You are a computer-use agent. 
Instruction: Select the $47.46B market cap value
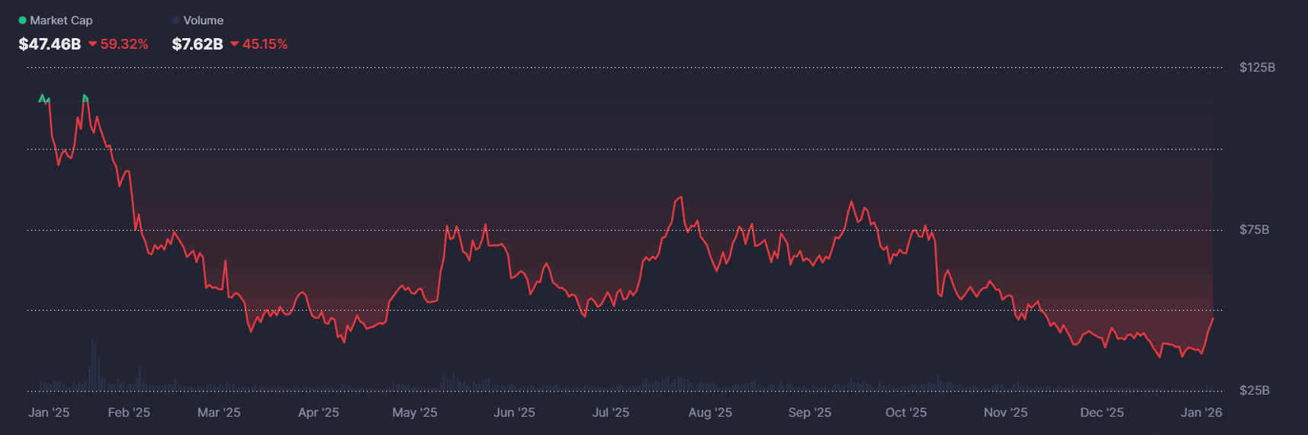click(50, 44)
